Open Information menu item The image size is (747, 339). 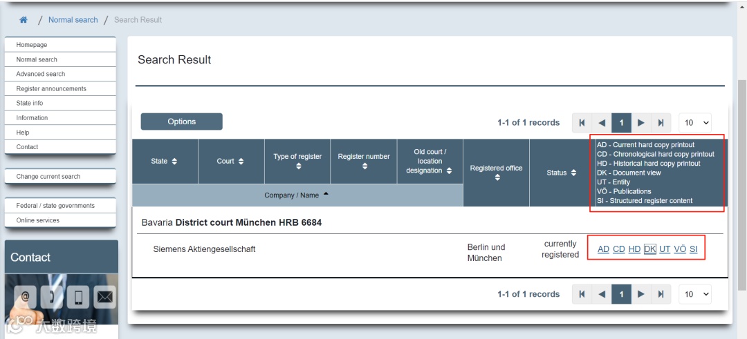60,117
